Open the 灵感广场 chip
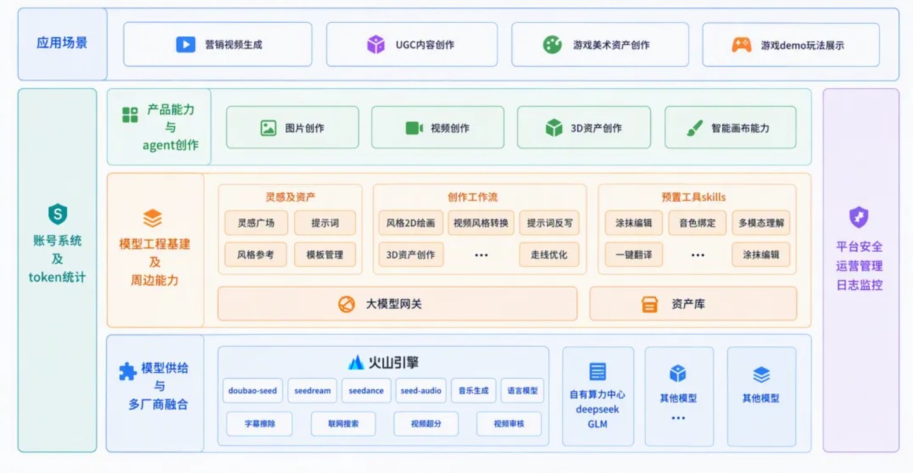Image resolution: width=913 pixels, height=473 pixels. (x=256, y=223)
